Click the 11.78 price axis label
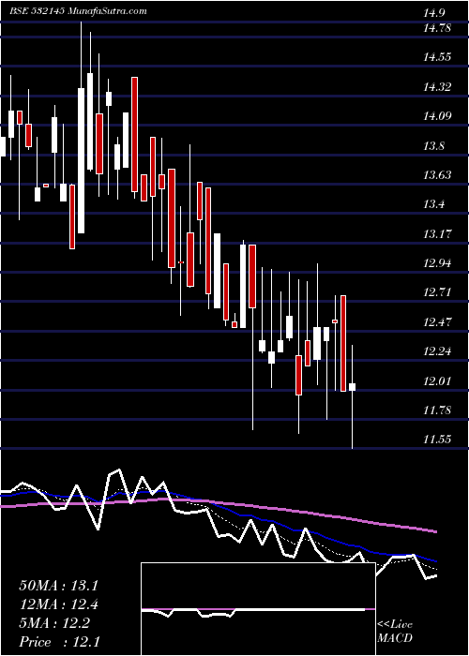 (437, 410)
